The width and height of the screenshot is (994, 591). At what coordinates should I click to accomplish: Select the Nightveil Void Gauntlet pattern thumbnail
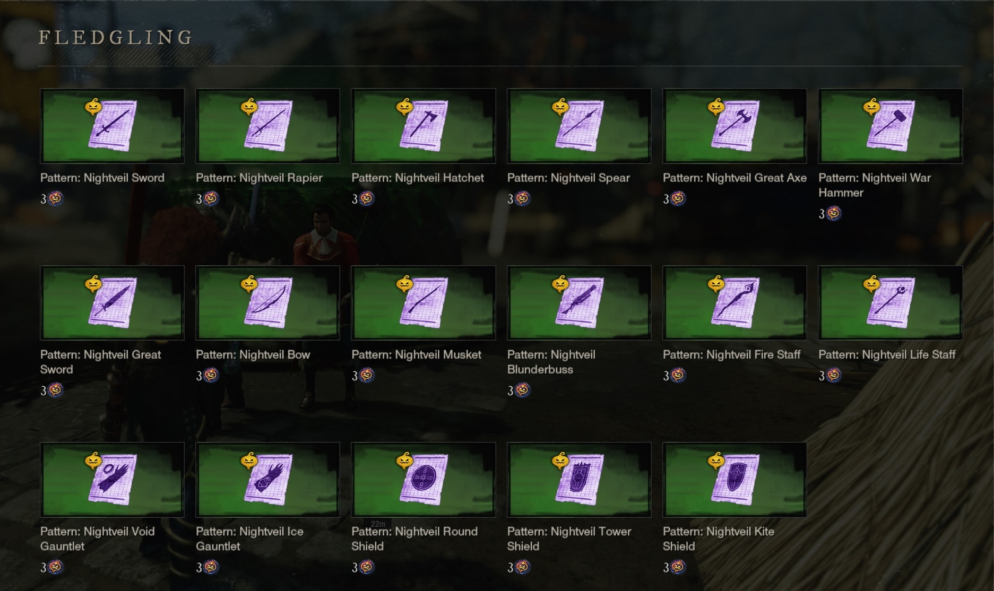coord(112,480)
